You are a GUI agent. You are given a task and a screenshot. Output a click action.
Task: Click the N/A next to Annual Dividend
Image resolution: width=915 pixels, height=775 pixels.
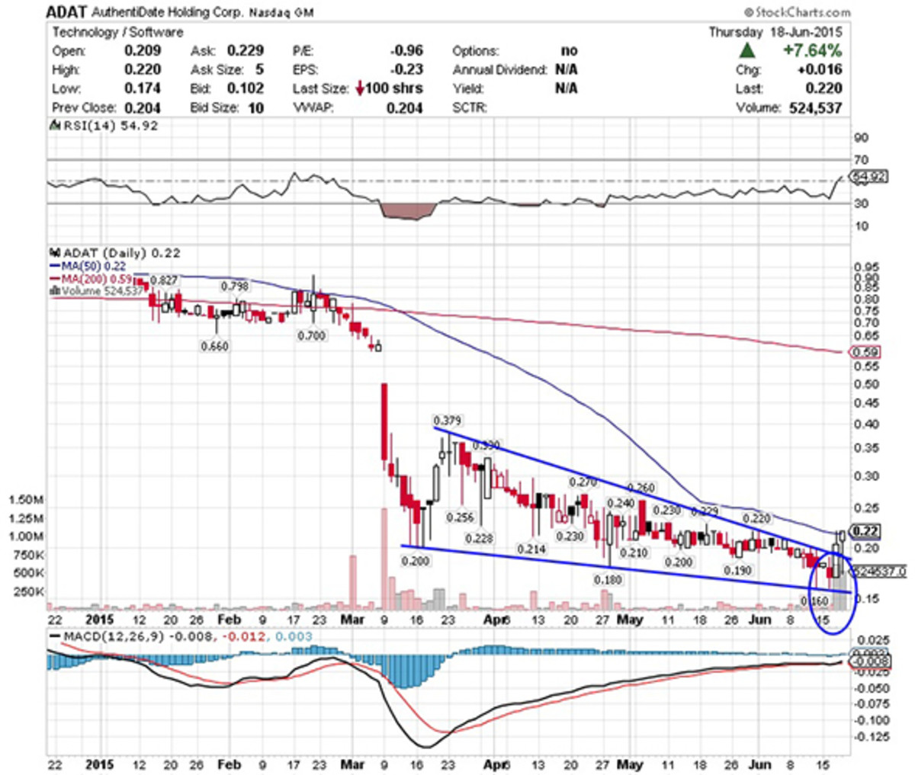567,70
